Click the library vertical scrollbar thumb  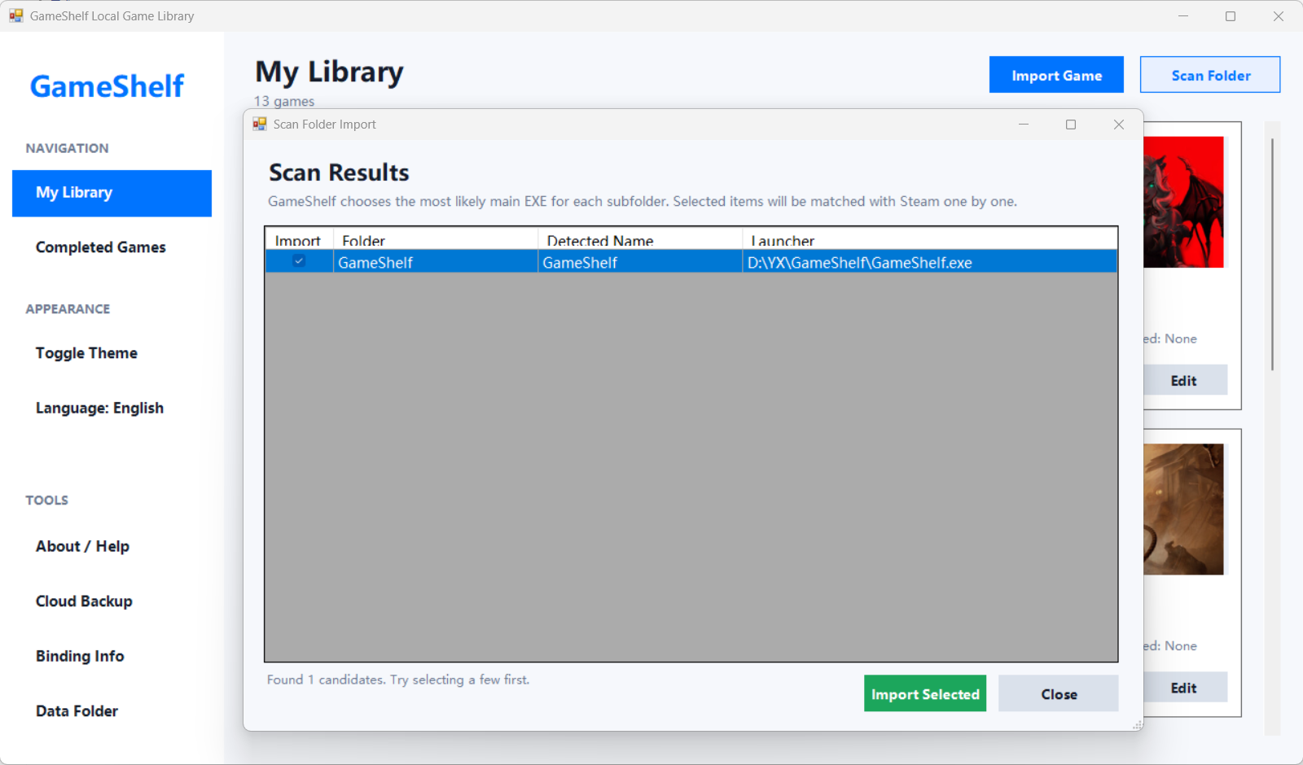[1272, 254]
